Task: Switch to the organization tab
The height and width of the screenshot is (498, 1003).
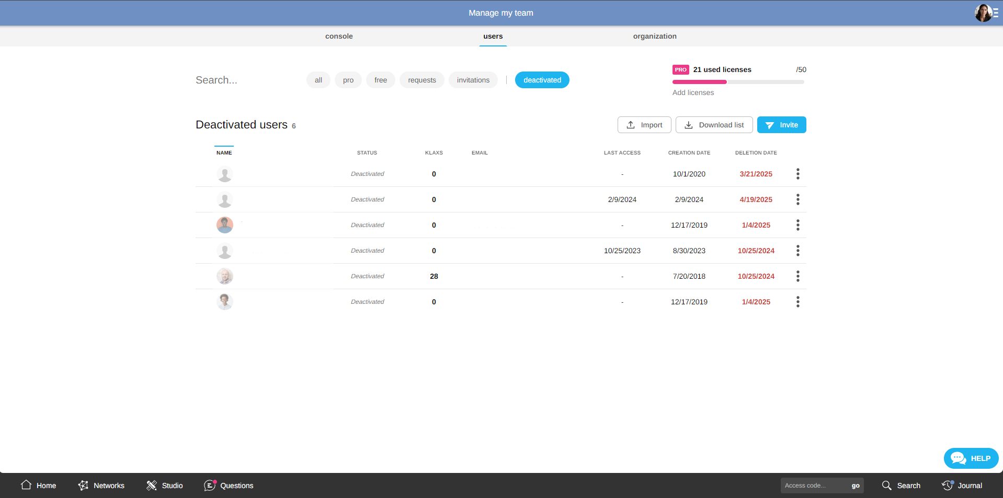Action: click(655, 36)
